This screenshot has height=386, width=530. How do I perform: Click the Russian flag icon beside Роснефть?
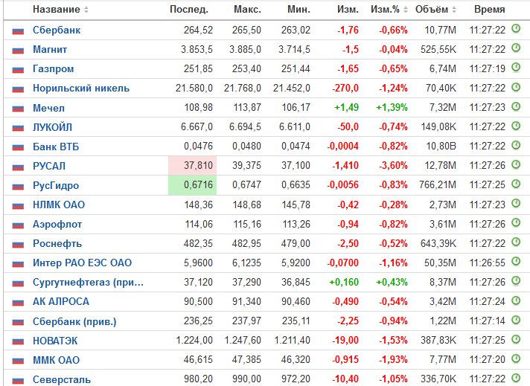[18, 244]
